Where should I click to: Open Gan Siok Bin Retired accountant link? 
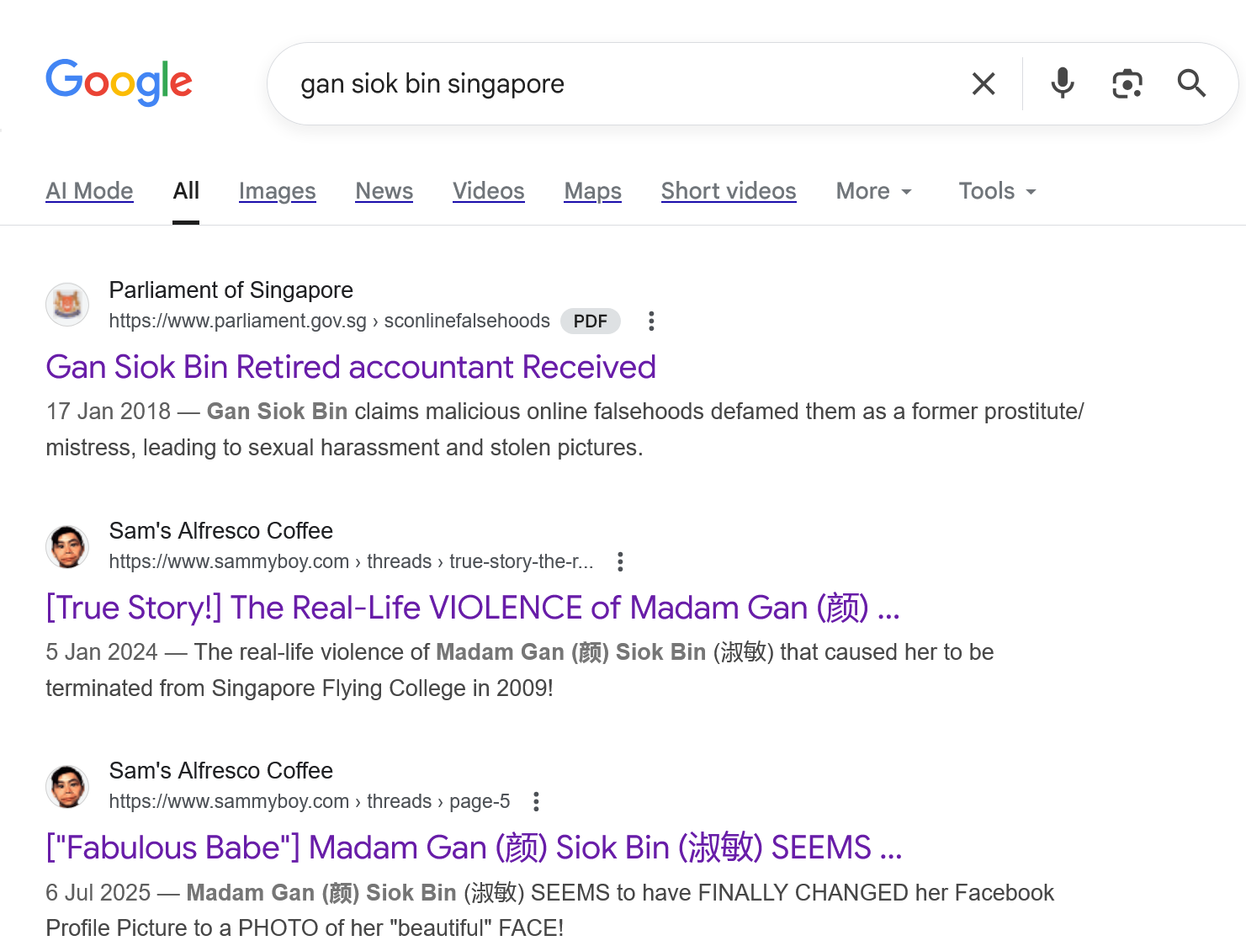click(x=350, y=367)
